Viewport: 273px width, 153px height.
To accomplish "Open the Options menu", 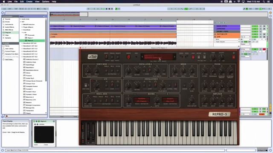I will (x=46, y=2).
